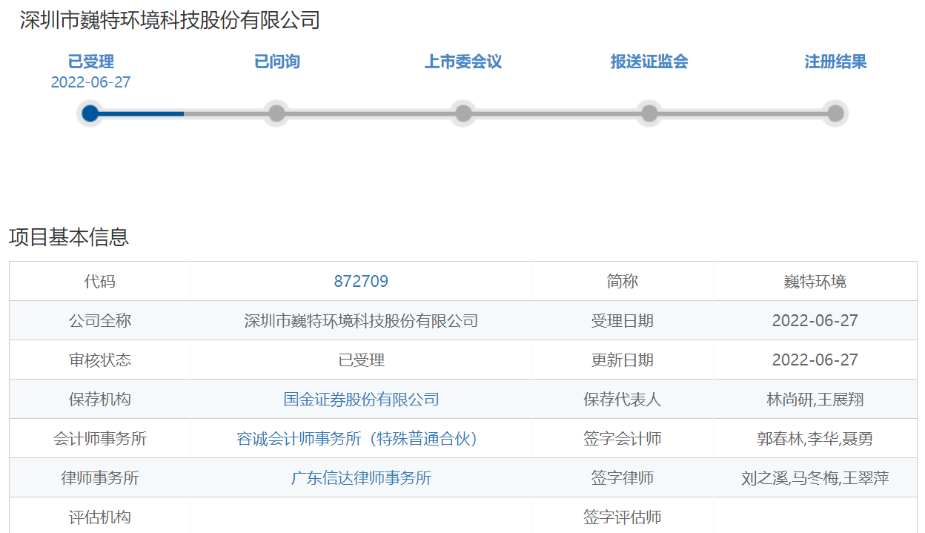Click the 审核状态 label cell
Viewport: 925px width, 533px height.
tap(100, 360)
